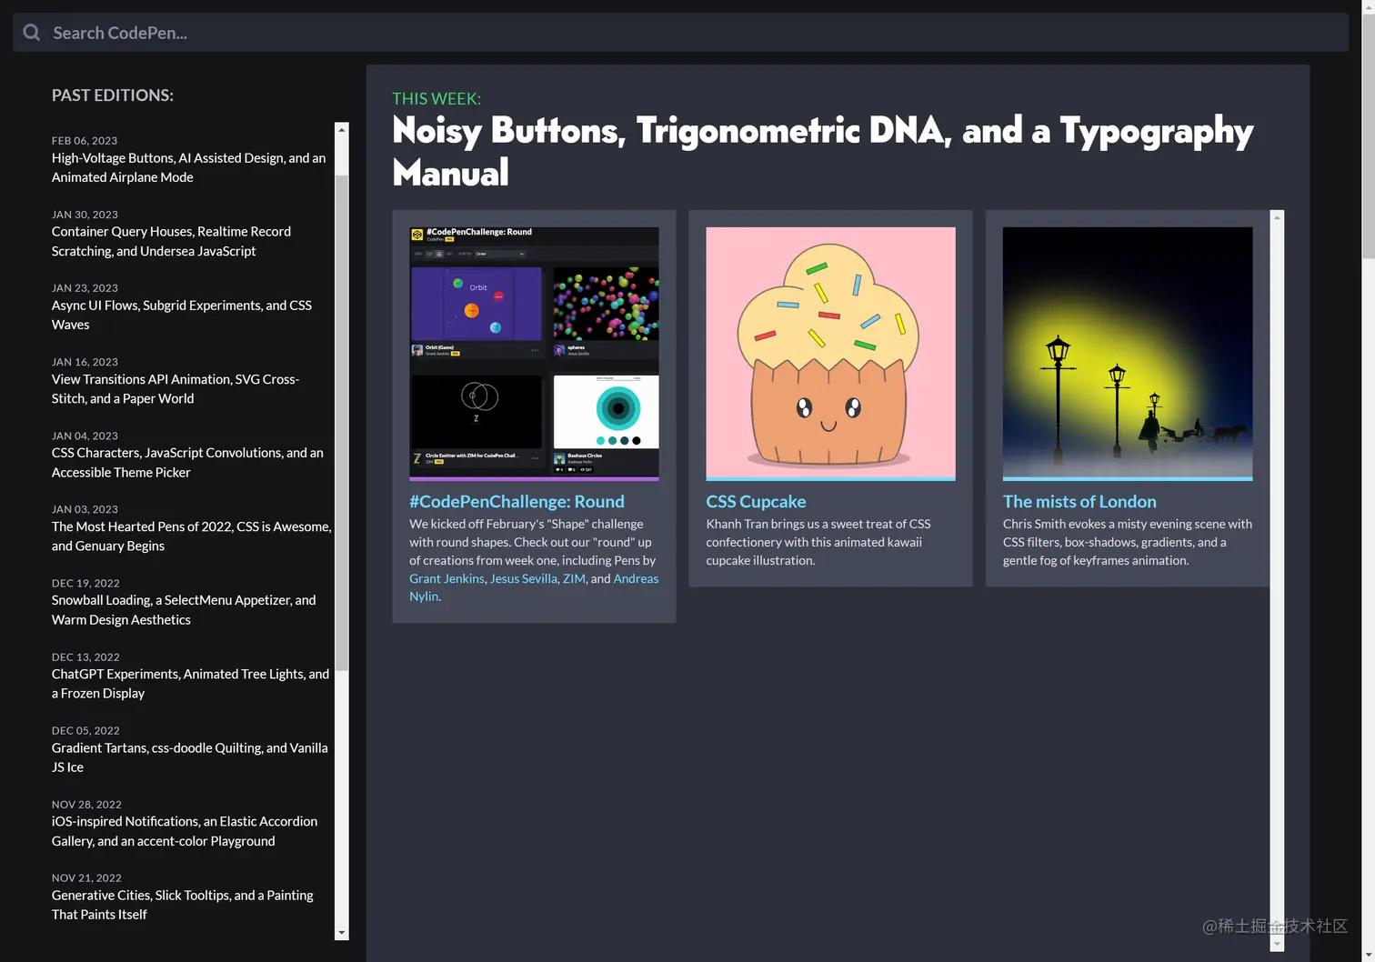Viewport: 1375px width, 962px height.
Task: Click the THIS WEEK label
Action: [x=437, y=98]
